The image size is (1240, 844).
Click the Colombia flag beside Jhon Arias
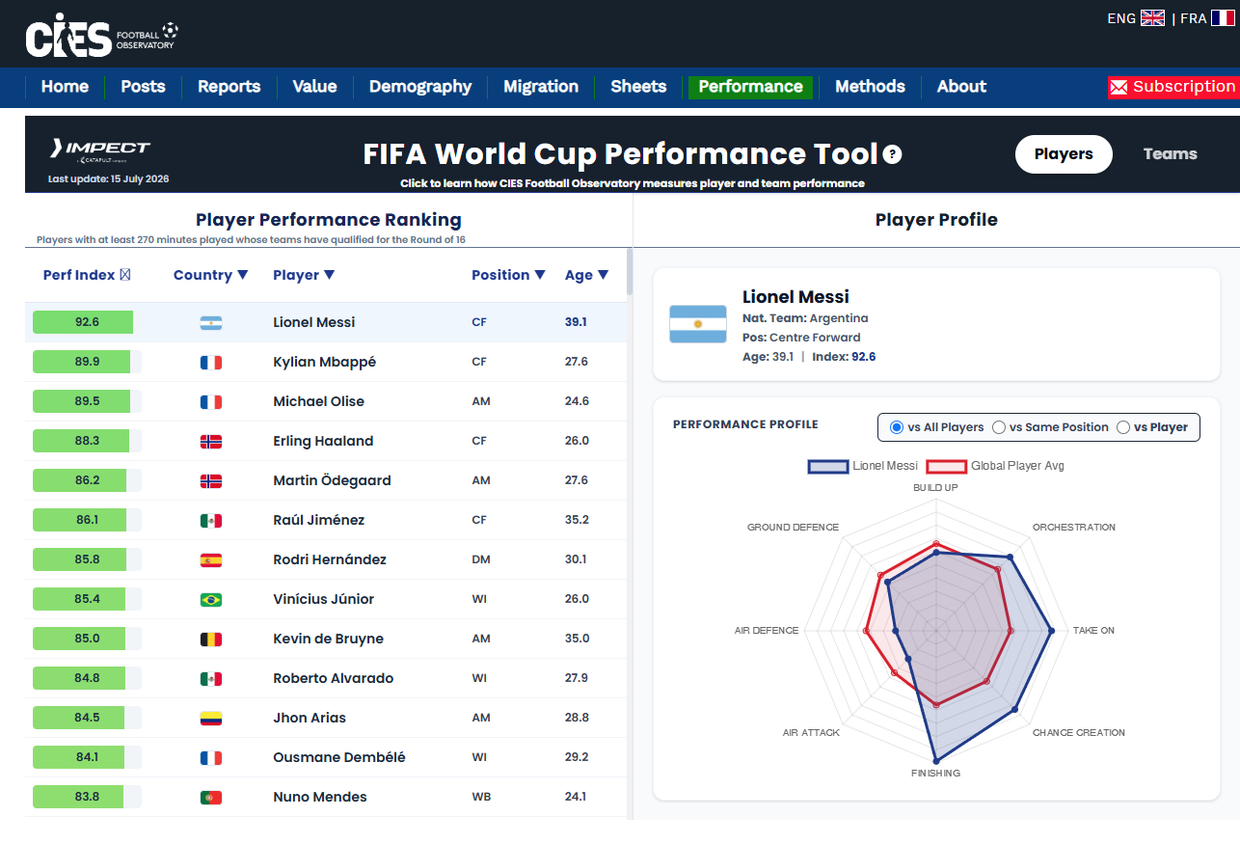point(210,718)
